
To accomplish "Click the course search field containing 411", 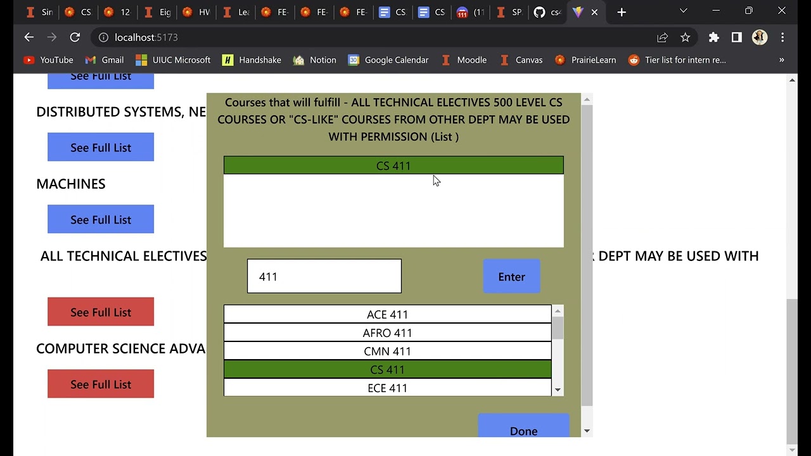I will pos(324,276).
